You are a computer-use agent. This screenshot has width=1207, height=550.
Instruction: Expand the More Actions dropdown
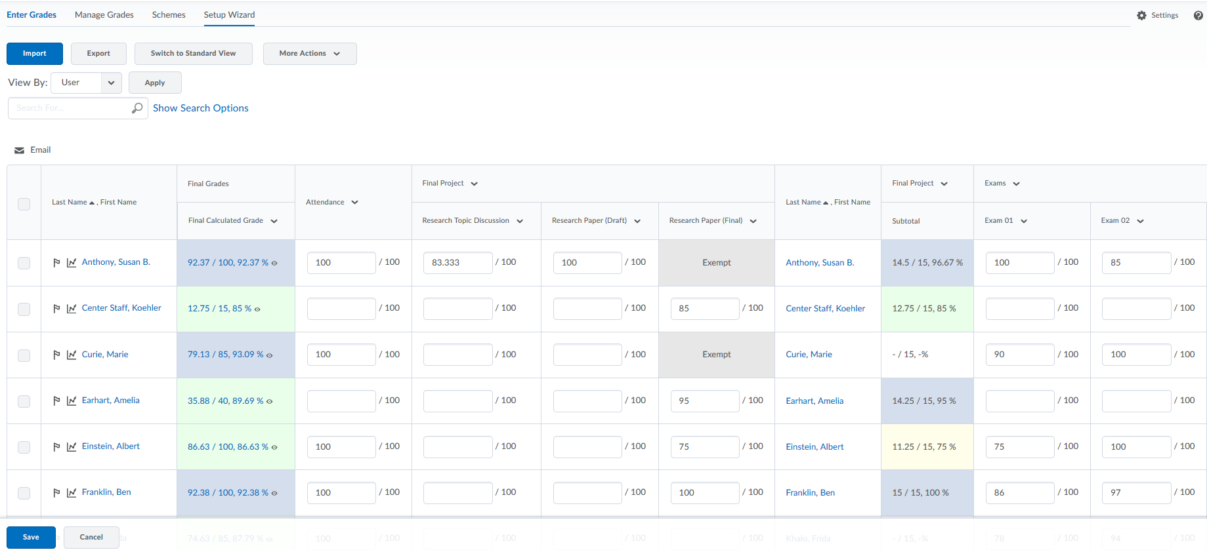coord(310,54)
